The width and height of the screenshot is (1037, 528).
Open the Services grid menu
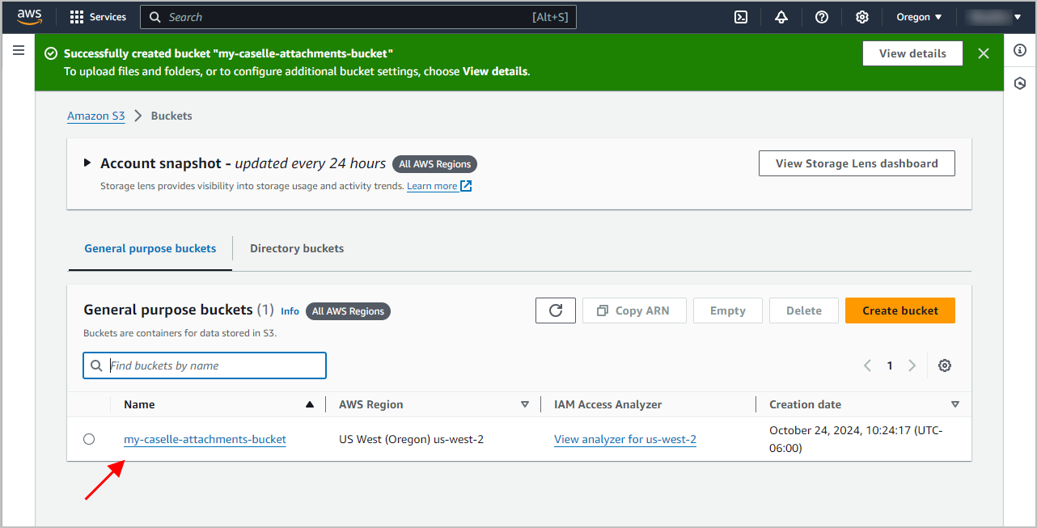point(98,17)
